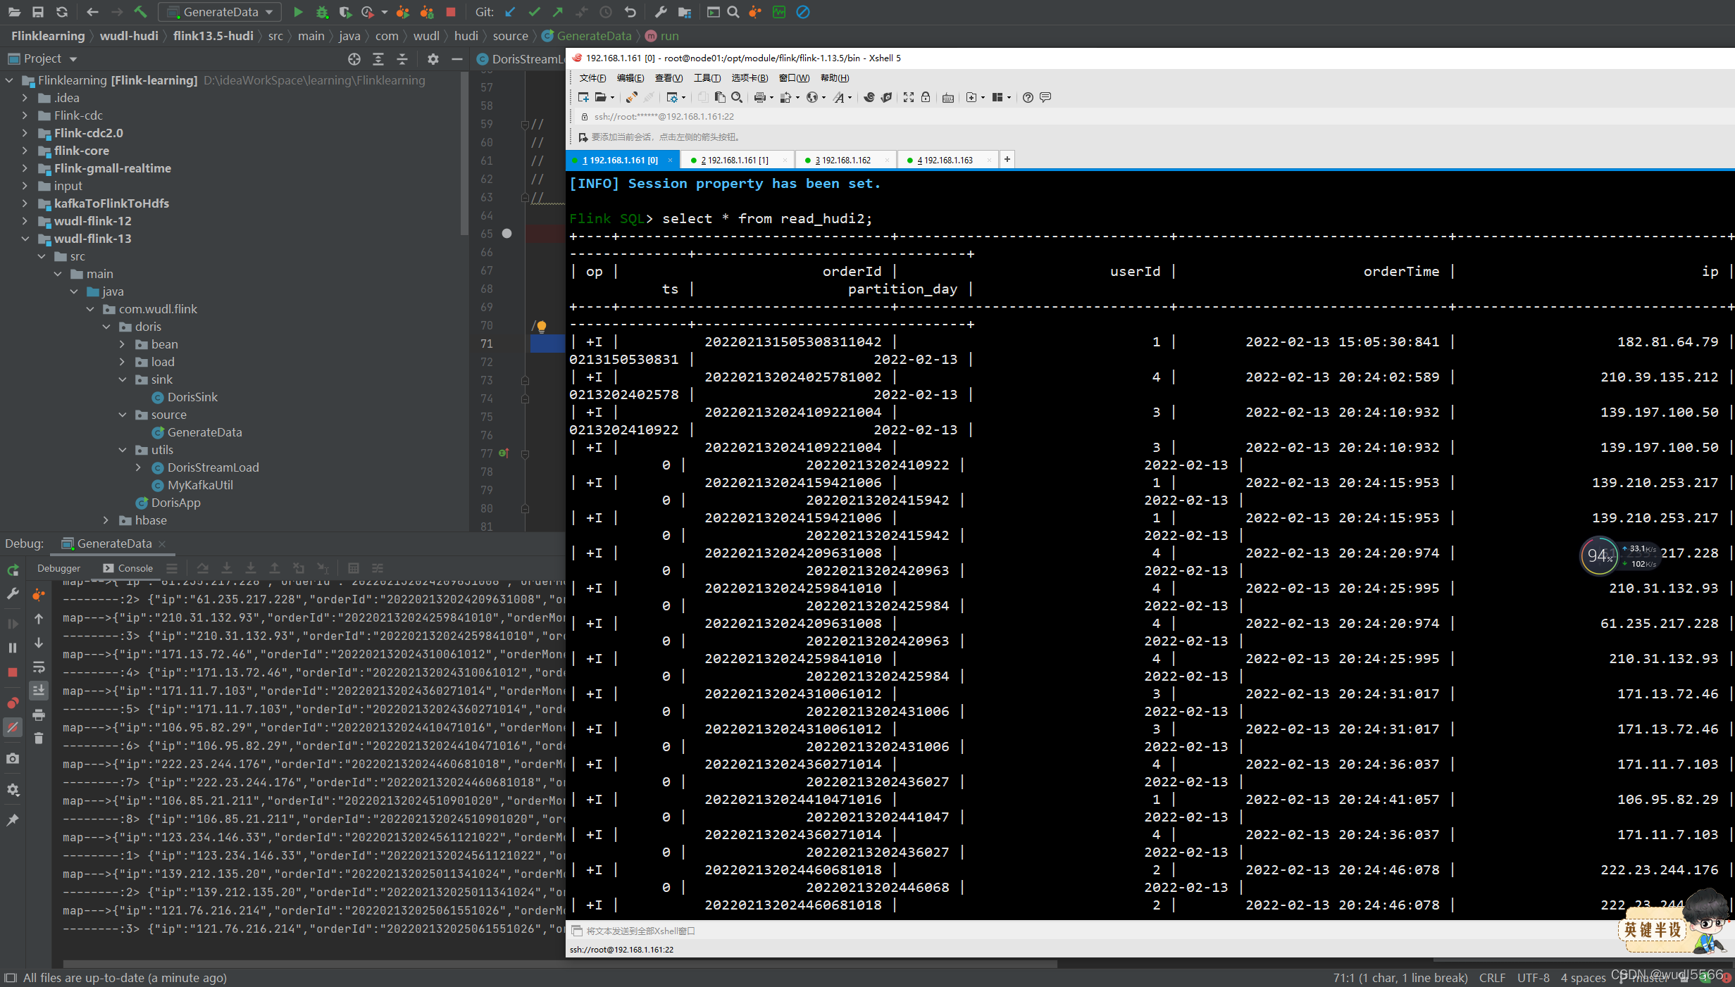Click Pause Program icon in Debug sidebar

13,648
